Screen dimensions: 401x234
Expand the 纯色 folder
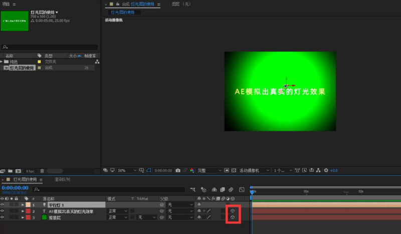[x=2, y=61]
